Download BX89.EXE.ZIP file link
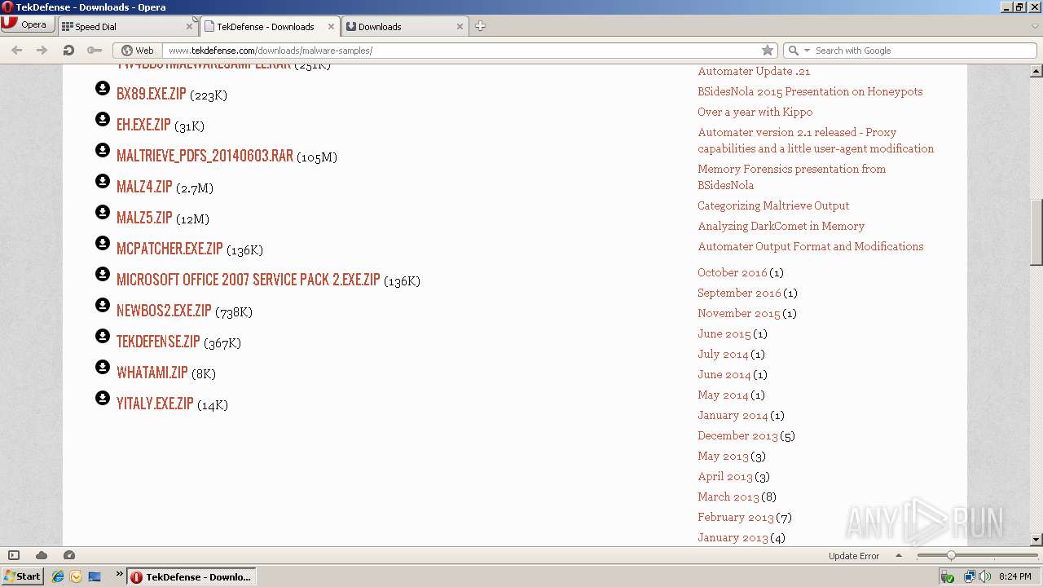 point(152,94)
